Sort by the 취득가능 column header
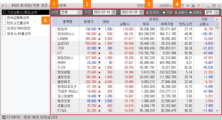The width and height of the screenshot is (222, 120). 167,24
